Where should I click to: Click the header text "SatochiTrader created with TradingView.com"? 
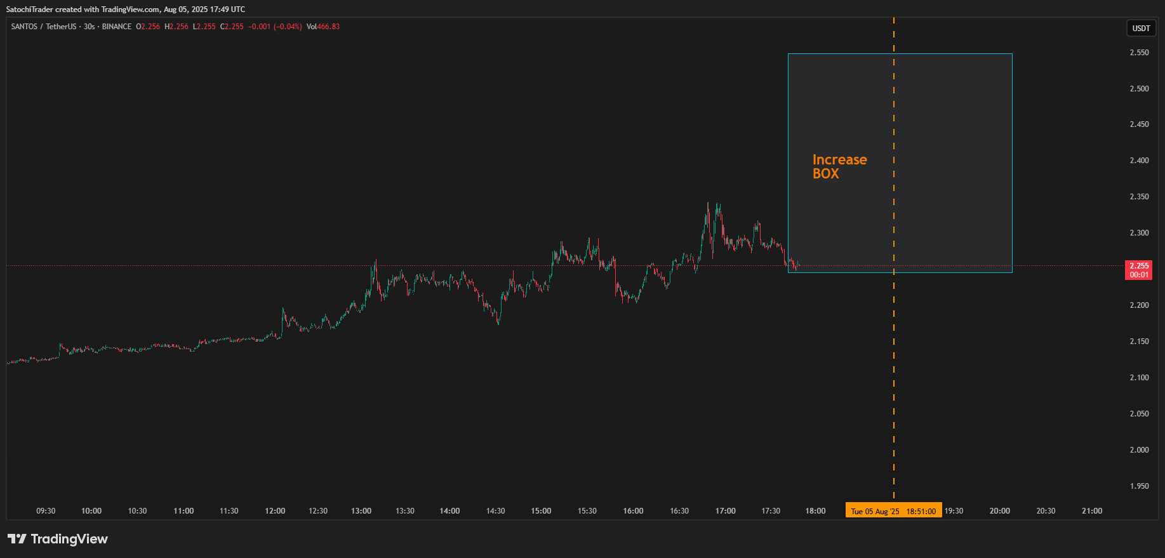tap(83, 10)
